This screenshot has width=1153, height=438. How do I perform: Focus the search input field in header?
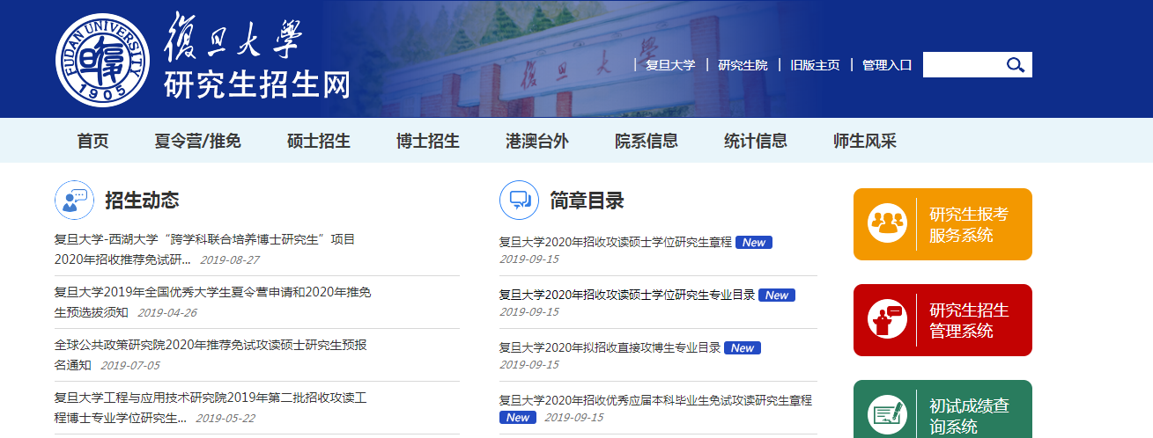[x=962, y=64]
